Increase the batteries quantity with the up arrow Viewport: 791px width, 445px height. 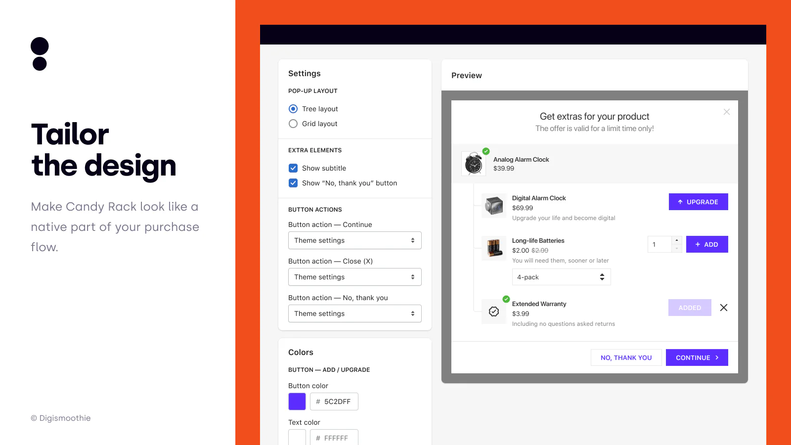[677, 240]
